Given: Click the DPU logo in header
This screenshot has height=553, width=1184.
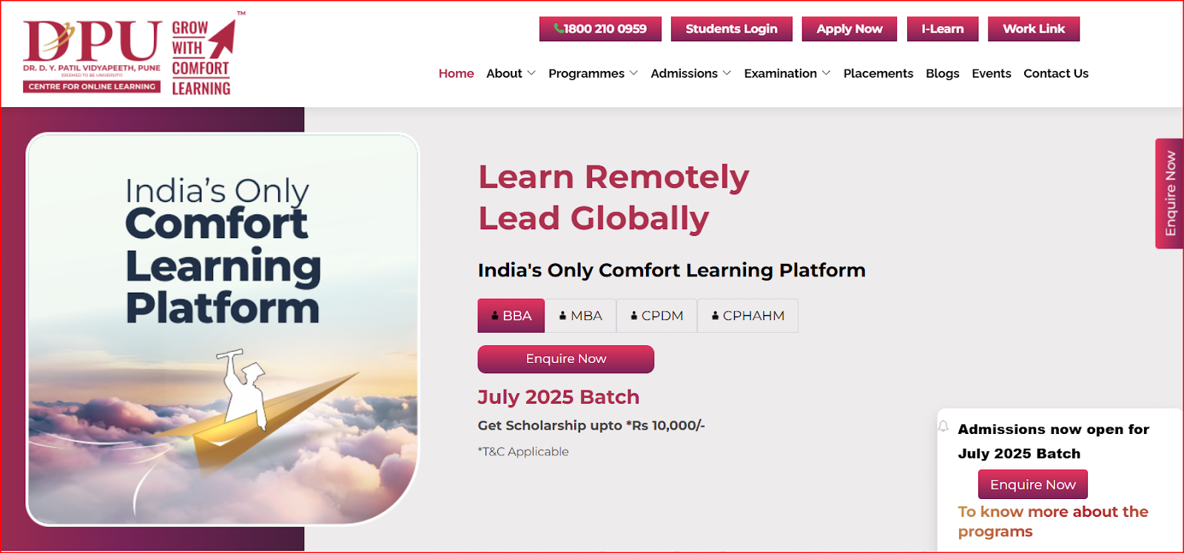Looking at the screenshot, I should (x=92, y=56).
